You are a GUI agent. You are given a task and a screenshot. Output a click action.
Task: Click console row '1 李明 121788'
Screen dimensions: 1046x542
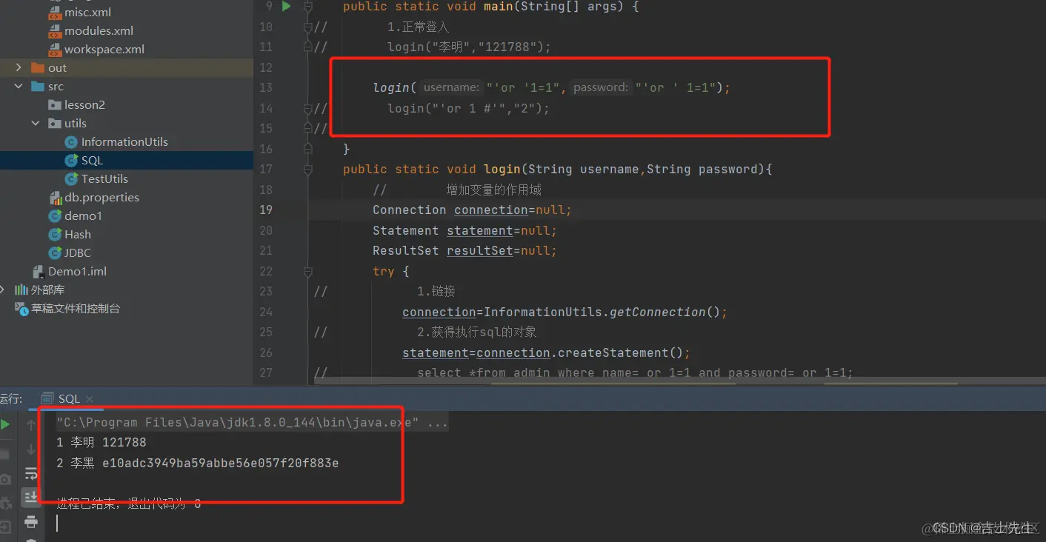click(x=101, y=443)
